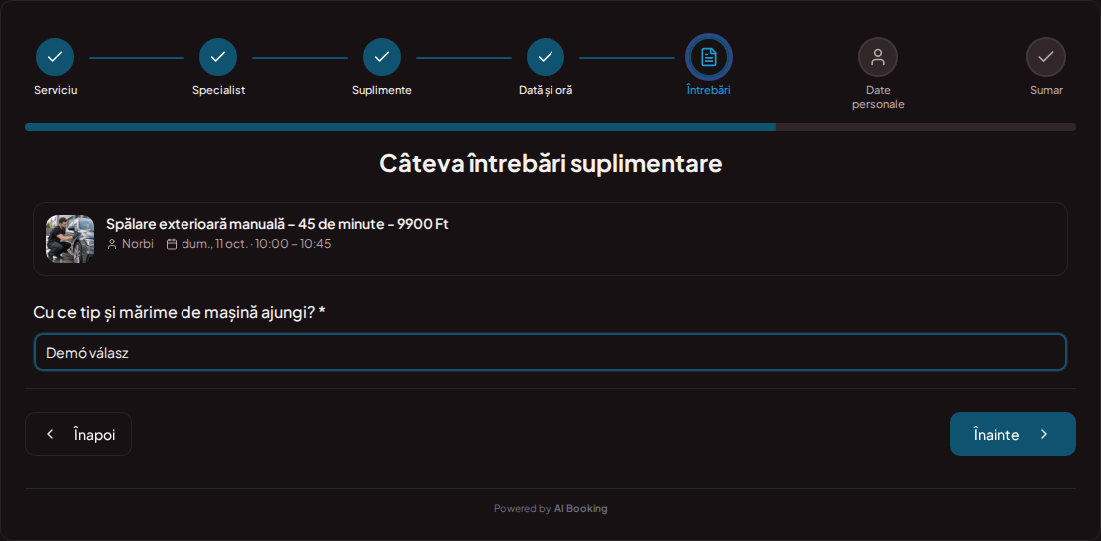
Task: Click the Dată și oră step checkmark circle
Action: coord(546,57)
